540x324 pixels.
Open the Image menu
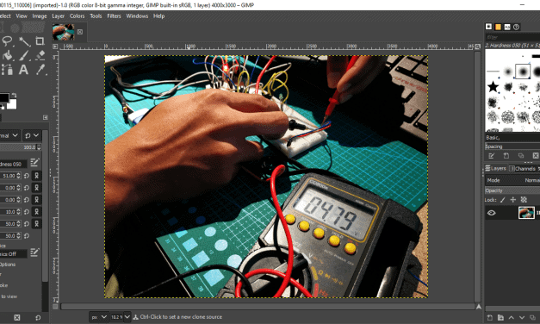[x=40, y=16]
